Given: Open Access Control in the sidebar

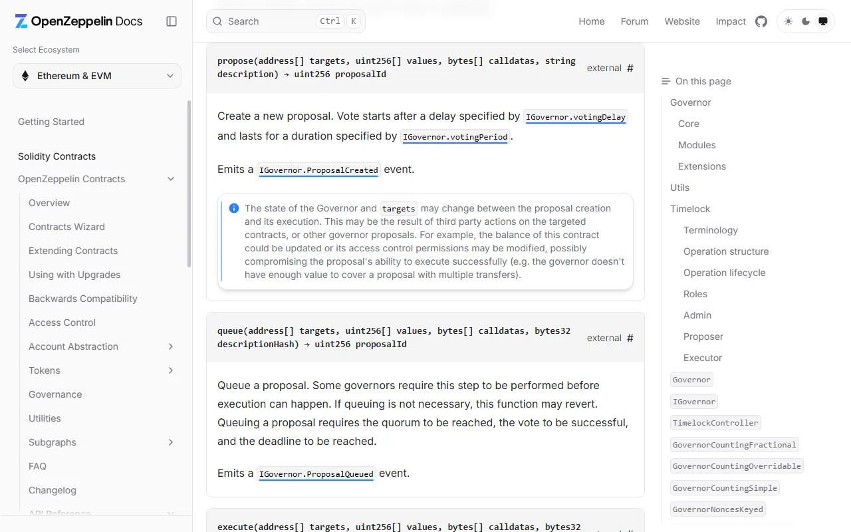Looking at the screenshot, I should coord(62,323).
